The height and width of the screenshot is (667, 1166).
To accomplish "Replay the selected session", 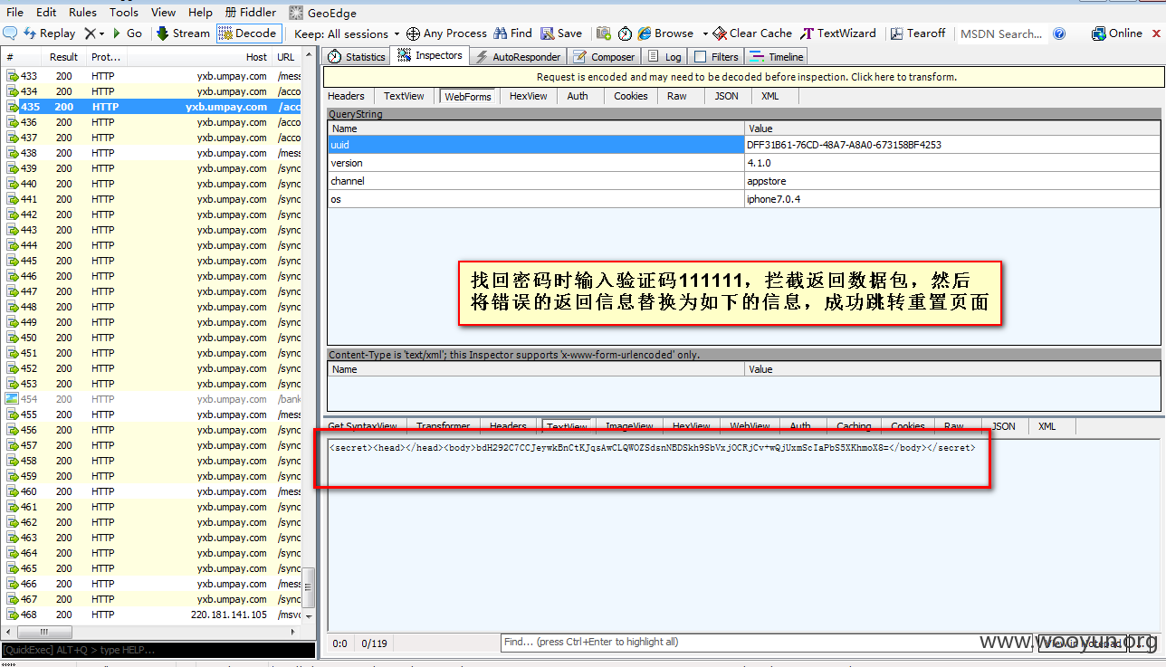I will (x=50, y=33).
